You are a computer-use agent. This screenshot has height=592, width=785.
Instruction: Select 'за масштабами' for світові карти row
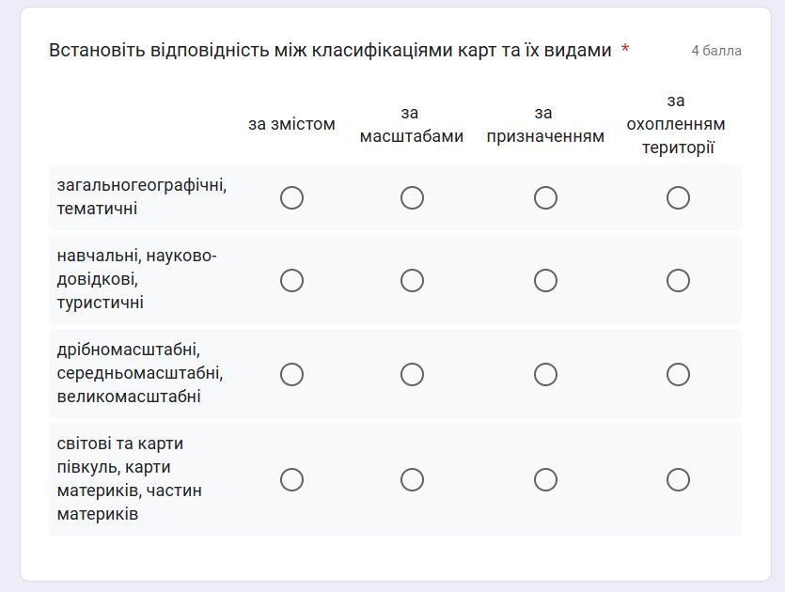click(412, 479)
